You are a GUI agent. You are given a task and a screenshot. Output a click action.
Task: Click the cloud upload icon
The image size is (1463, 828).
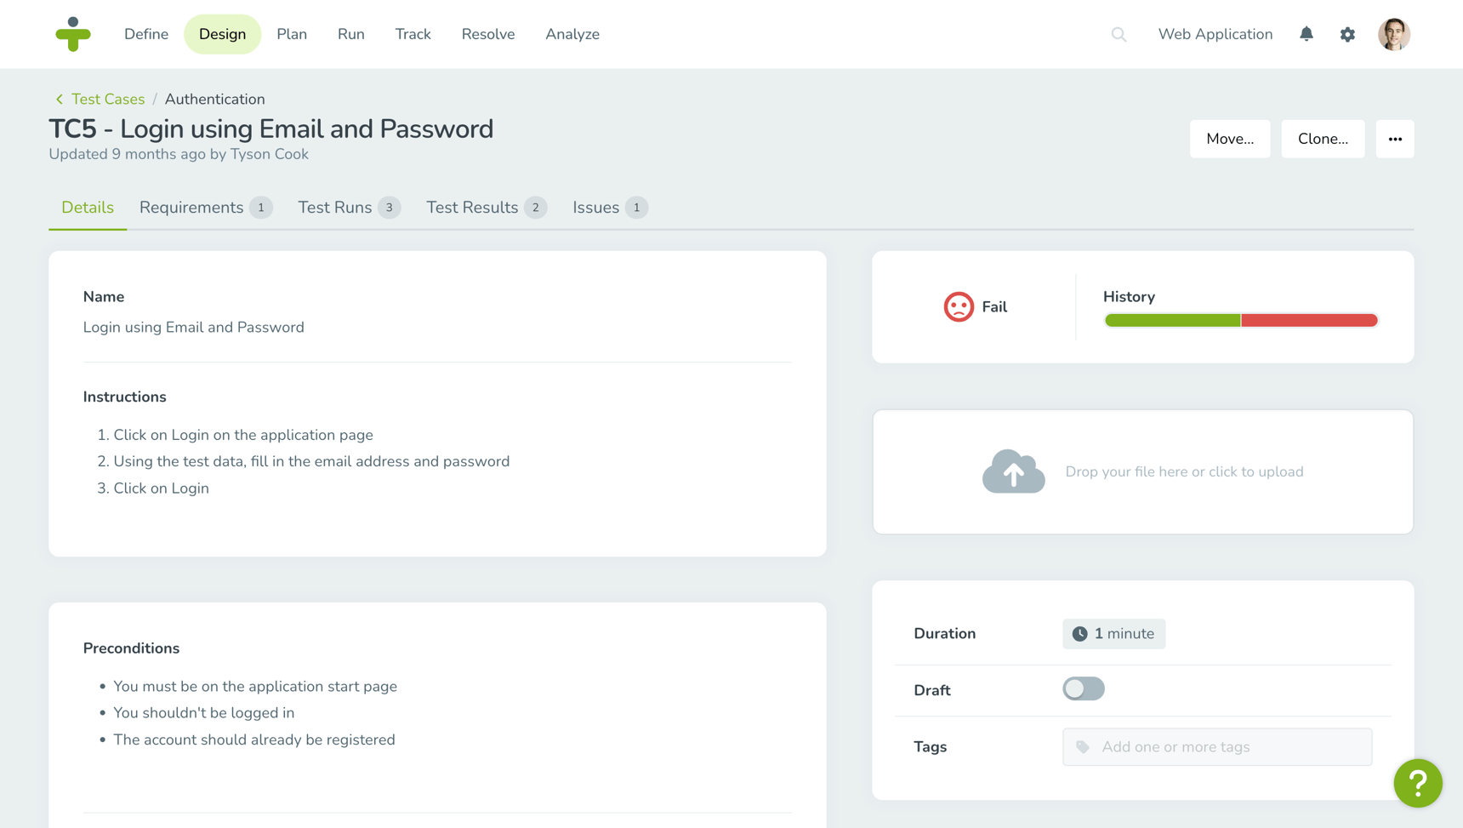pos(1013,471)
